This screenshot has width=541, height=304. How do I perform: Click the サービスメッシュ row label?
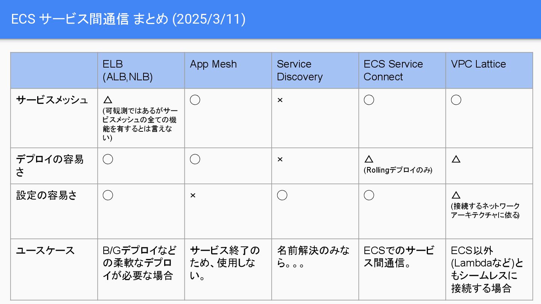(x=52, y=100)
